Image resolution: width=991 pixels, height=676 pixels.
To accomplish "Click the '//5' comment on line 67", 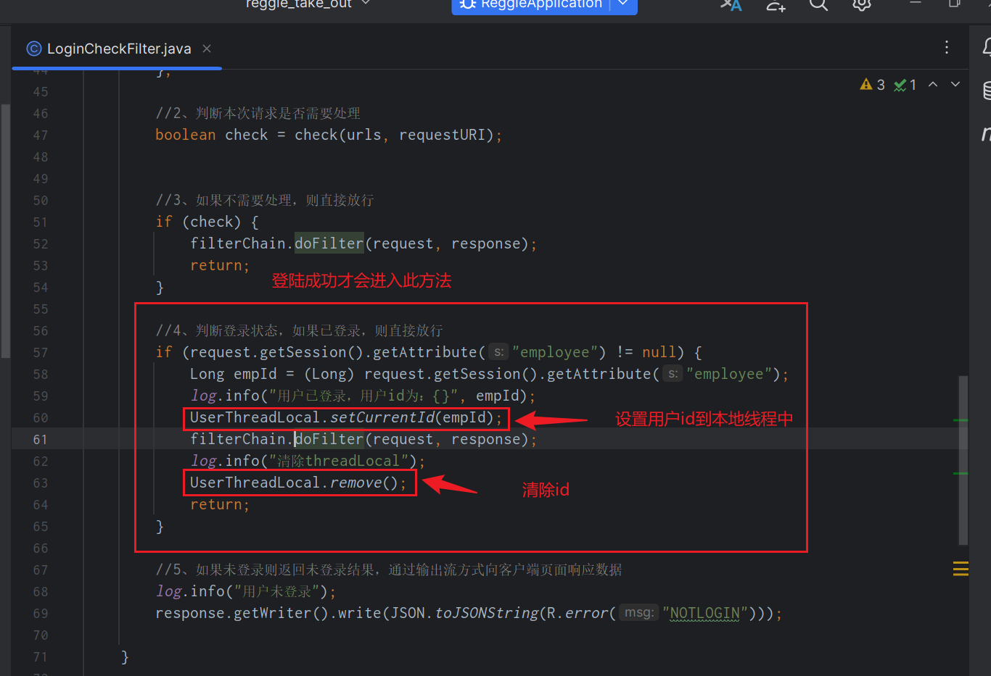I will tap(389, 569).
